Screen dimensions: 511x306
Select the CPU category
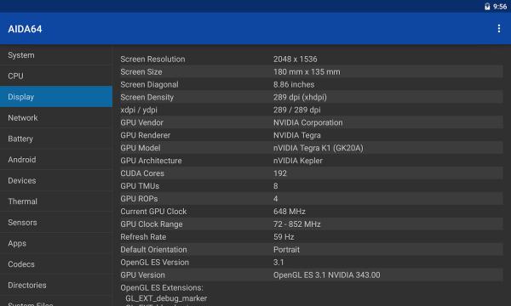[x=56, y=76]
